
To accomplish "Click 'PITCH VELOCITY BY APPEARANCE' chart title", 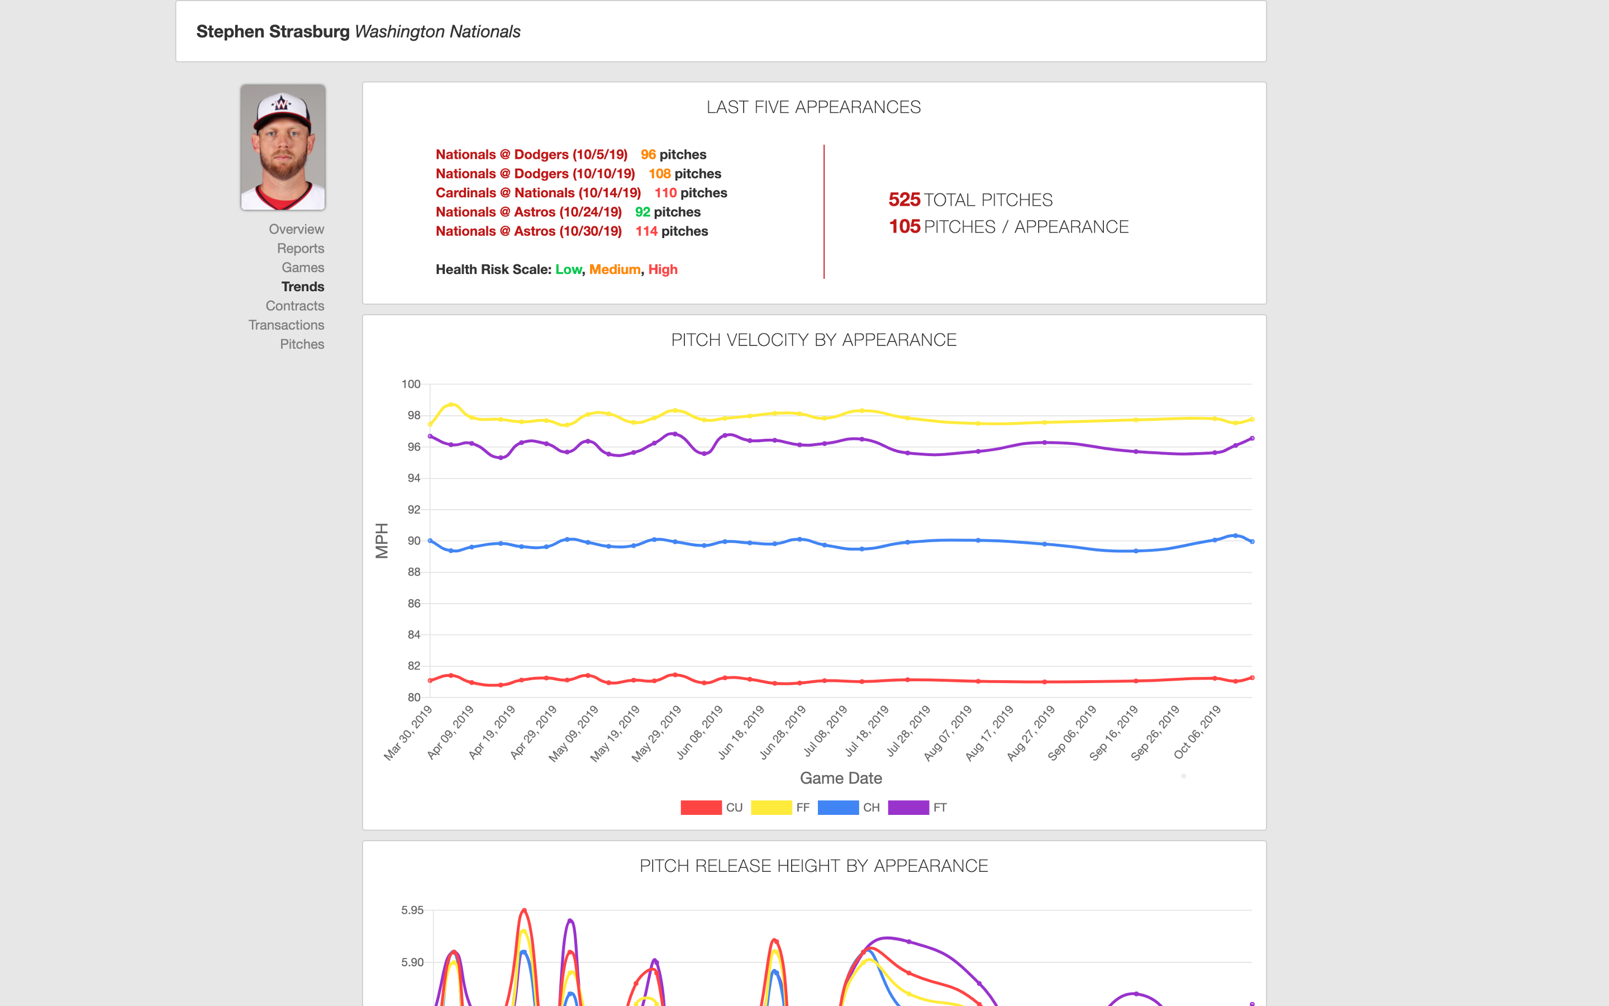I will pyautogui.click(x=814, y=340).
